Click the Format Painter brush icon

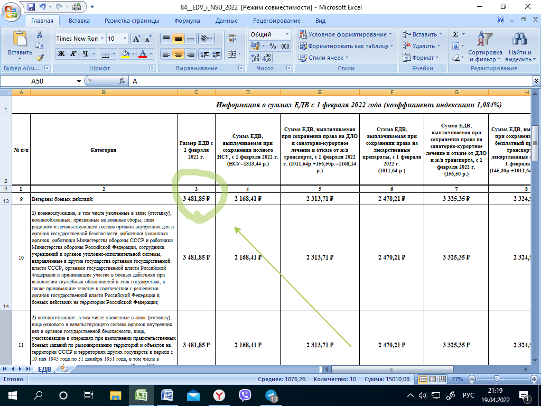pyautogui.click(x=40, y=58)
